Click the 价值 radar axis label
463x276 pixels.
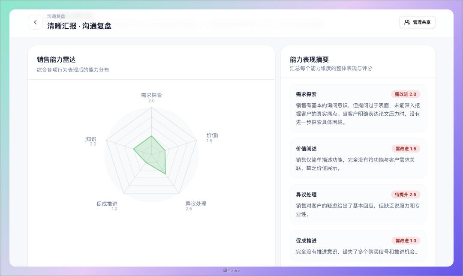pyautogui.click(x=212, y=135)
